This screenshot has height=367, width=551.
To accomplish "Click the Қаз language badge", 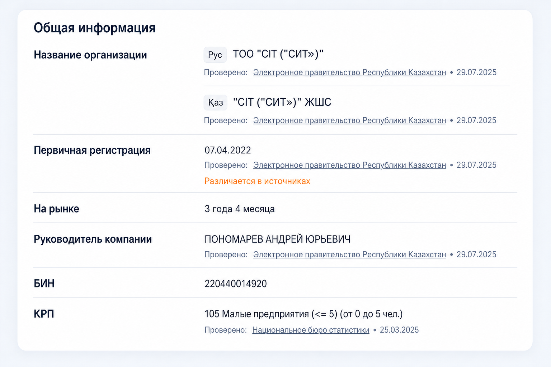I will point(216,103).
